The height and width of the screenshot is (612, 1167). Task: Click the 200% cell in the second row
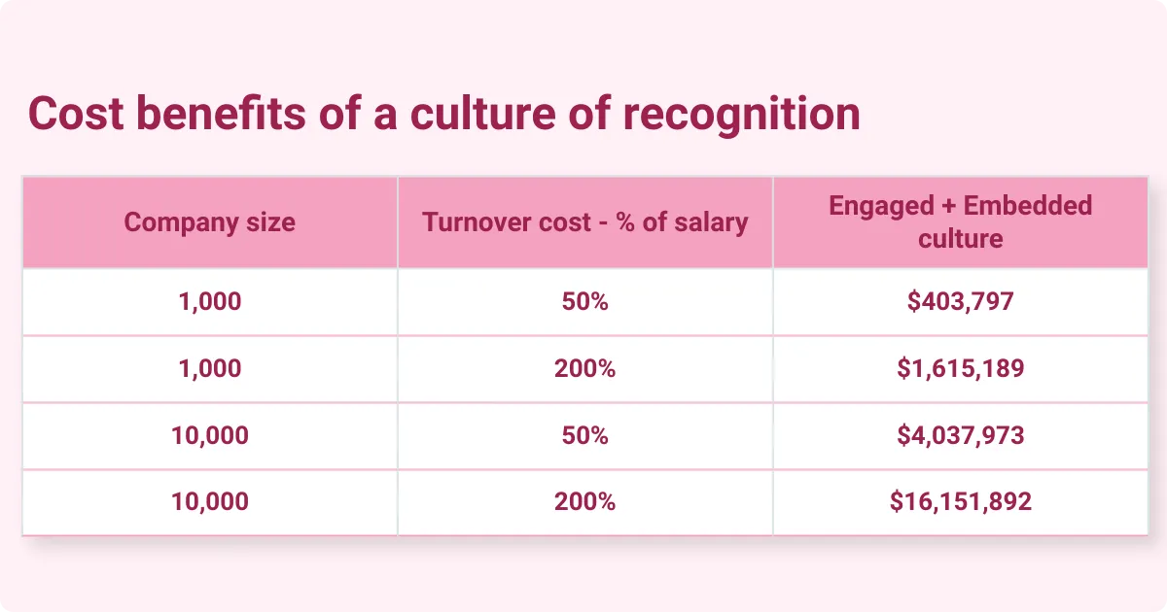(584, 369)
